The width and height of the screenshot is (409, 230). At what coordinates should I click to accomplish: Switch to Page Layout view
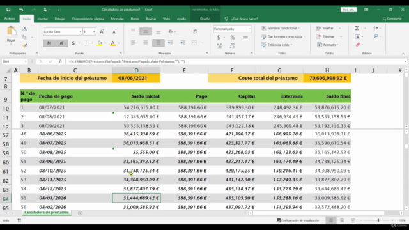[x=342, y=220]
